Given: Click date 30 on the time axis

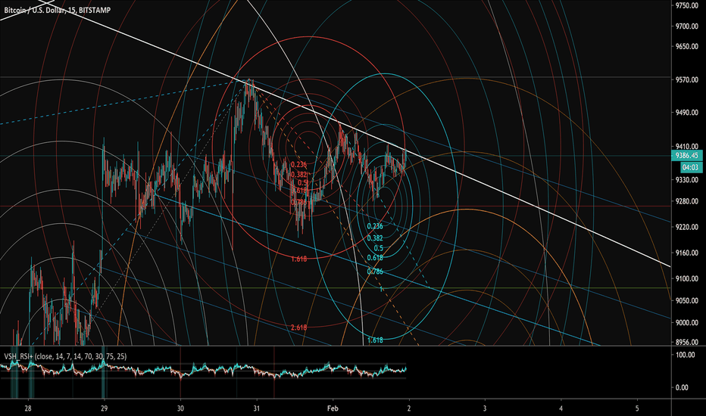Looking at the screenshot, I should [x=180, y=408].
